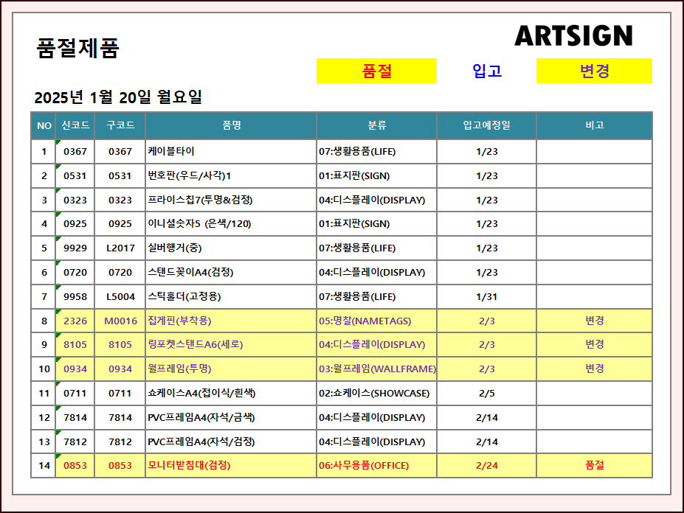Select the yellow 품절 legend box
The image size is (684, 513).
pos(376,71)
